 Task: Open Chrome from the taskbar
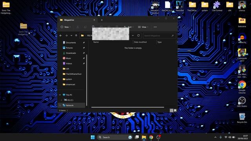click(151, 137)
